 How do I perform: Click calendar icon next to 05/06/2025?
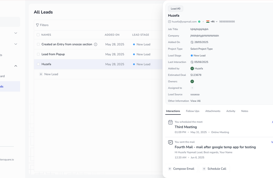coord(192,62)
